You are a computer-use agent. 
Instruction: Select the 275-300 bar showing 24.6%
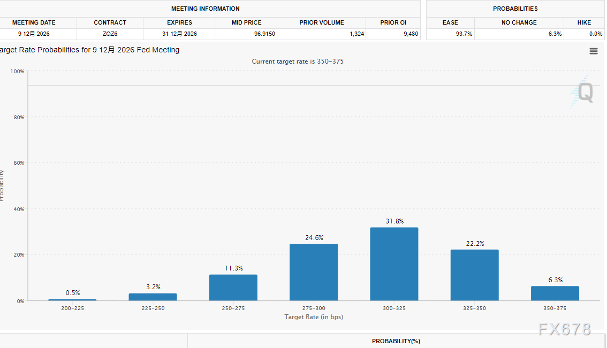314,272
